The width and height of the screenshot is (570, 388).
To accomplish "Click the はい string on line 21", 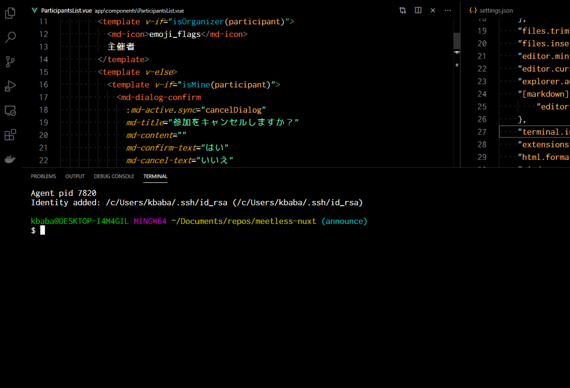I will tap(215, 148).
